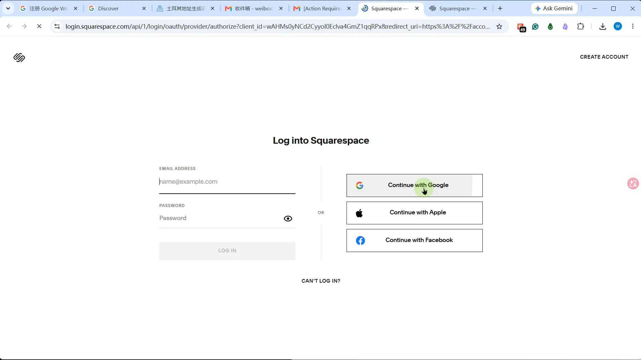Go forward in browser history
641x360 pixels.
click(24, 26)
